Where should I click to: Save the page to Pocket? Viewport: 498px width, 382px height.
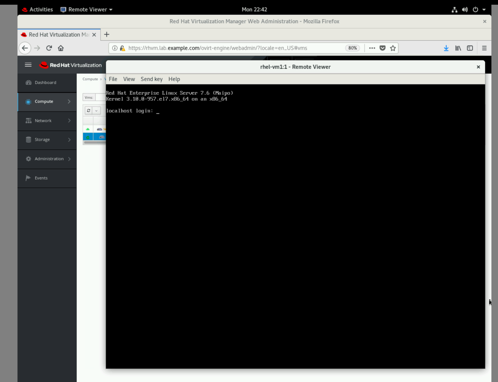pyautogui.click(x=382, y=48)
